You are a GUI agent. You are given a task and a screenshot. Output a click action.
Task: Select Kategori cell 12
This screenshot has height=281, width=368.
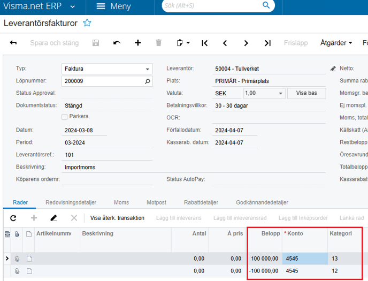[x=344, y=271]
